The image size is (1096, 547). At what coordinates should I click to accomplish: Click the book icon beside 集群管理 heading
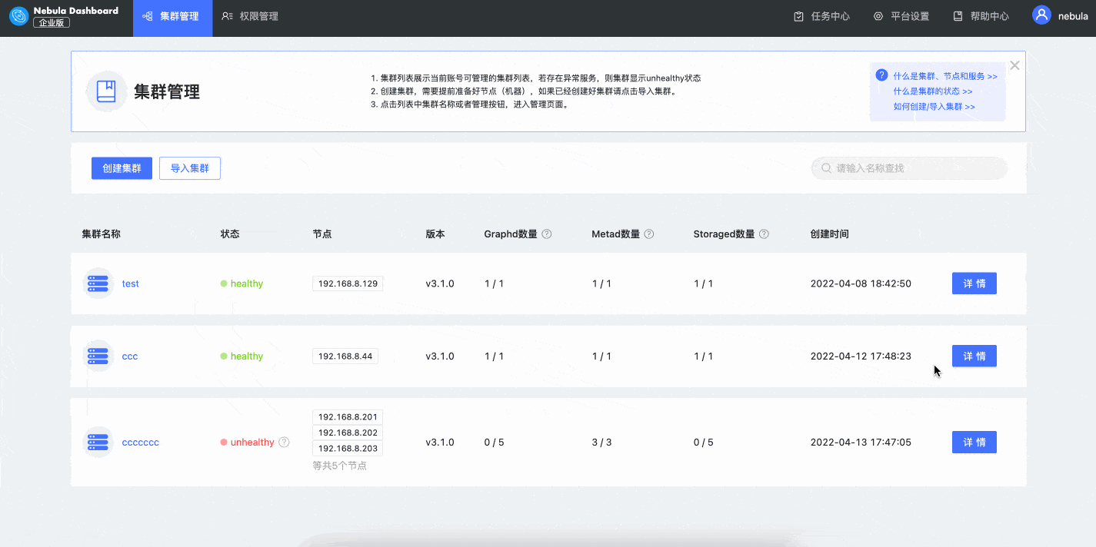click(106, 91)
